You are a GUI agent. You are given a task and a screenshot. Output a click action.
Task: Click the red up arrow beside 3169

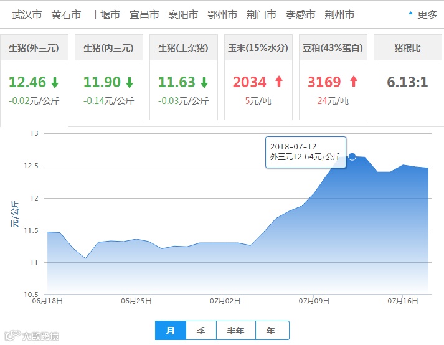(354, 81)
